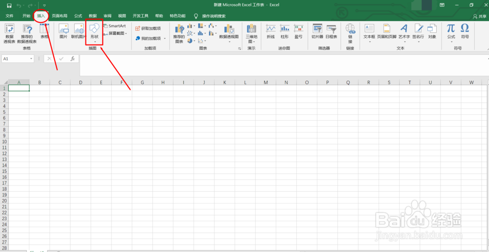Switch to the Developer (开发工具) tab

140,16
